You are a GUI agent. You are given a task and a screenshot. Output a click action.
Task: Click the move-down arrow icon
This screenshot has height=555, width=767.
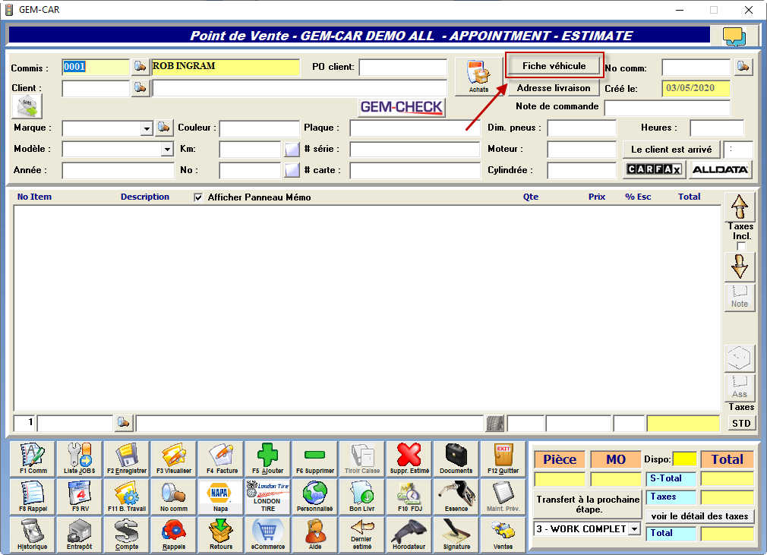(740, 267)
